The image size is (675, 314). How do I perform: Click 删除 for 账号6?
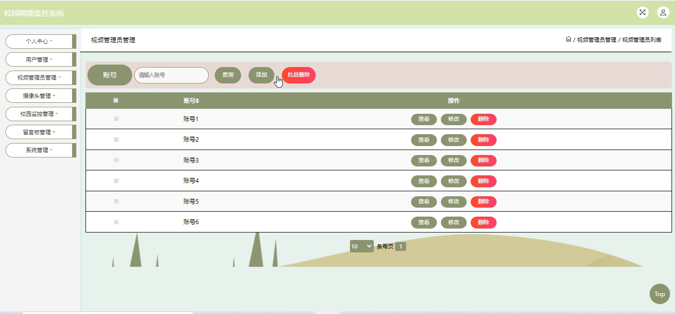coord(484,222)
